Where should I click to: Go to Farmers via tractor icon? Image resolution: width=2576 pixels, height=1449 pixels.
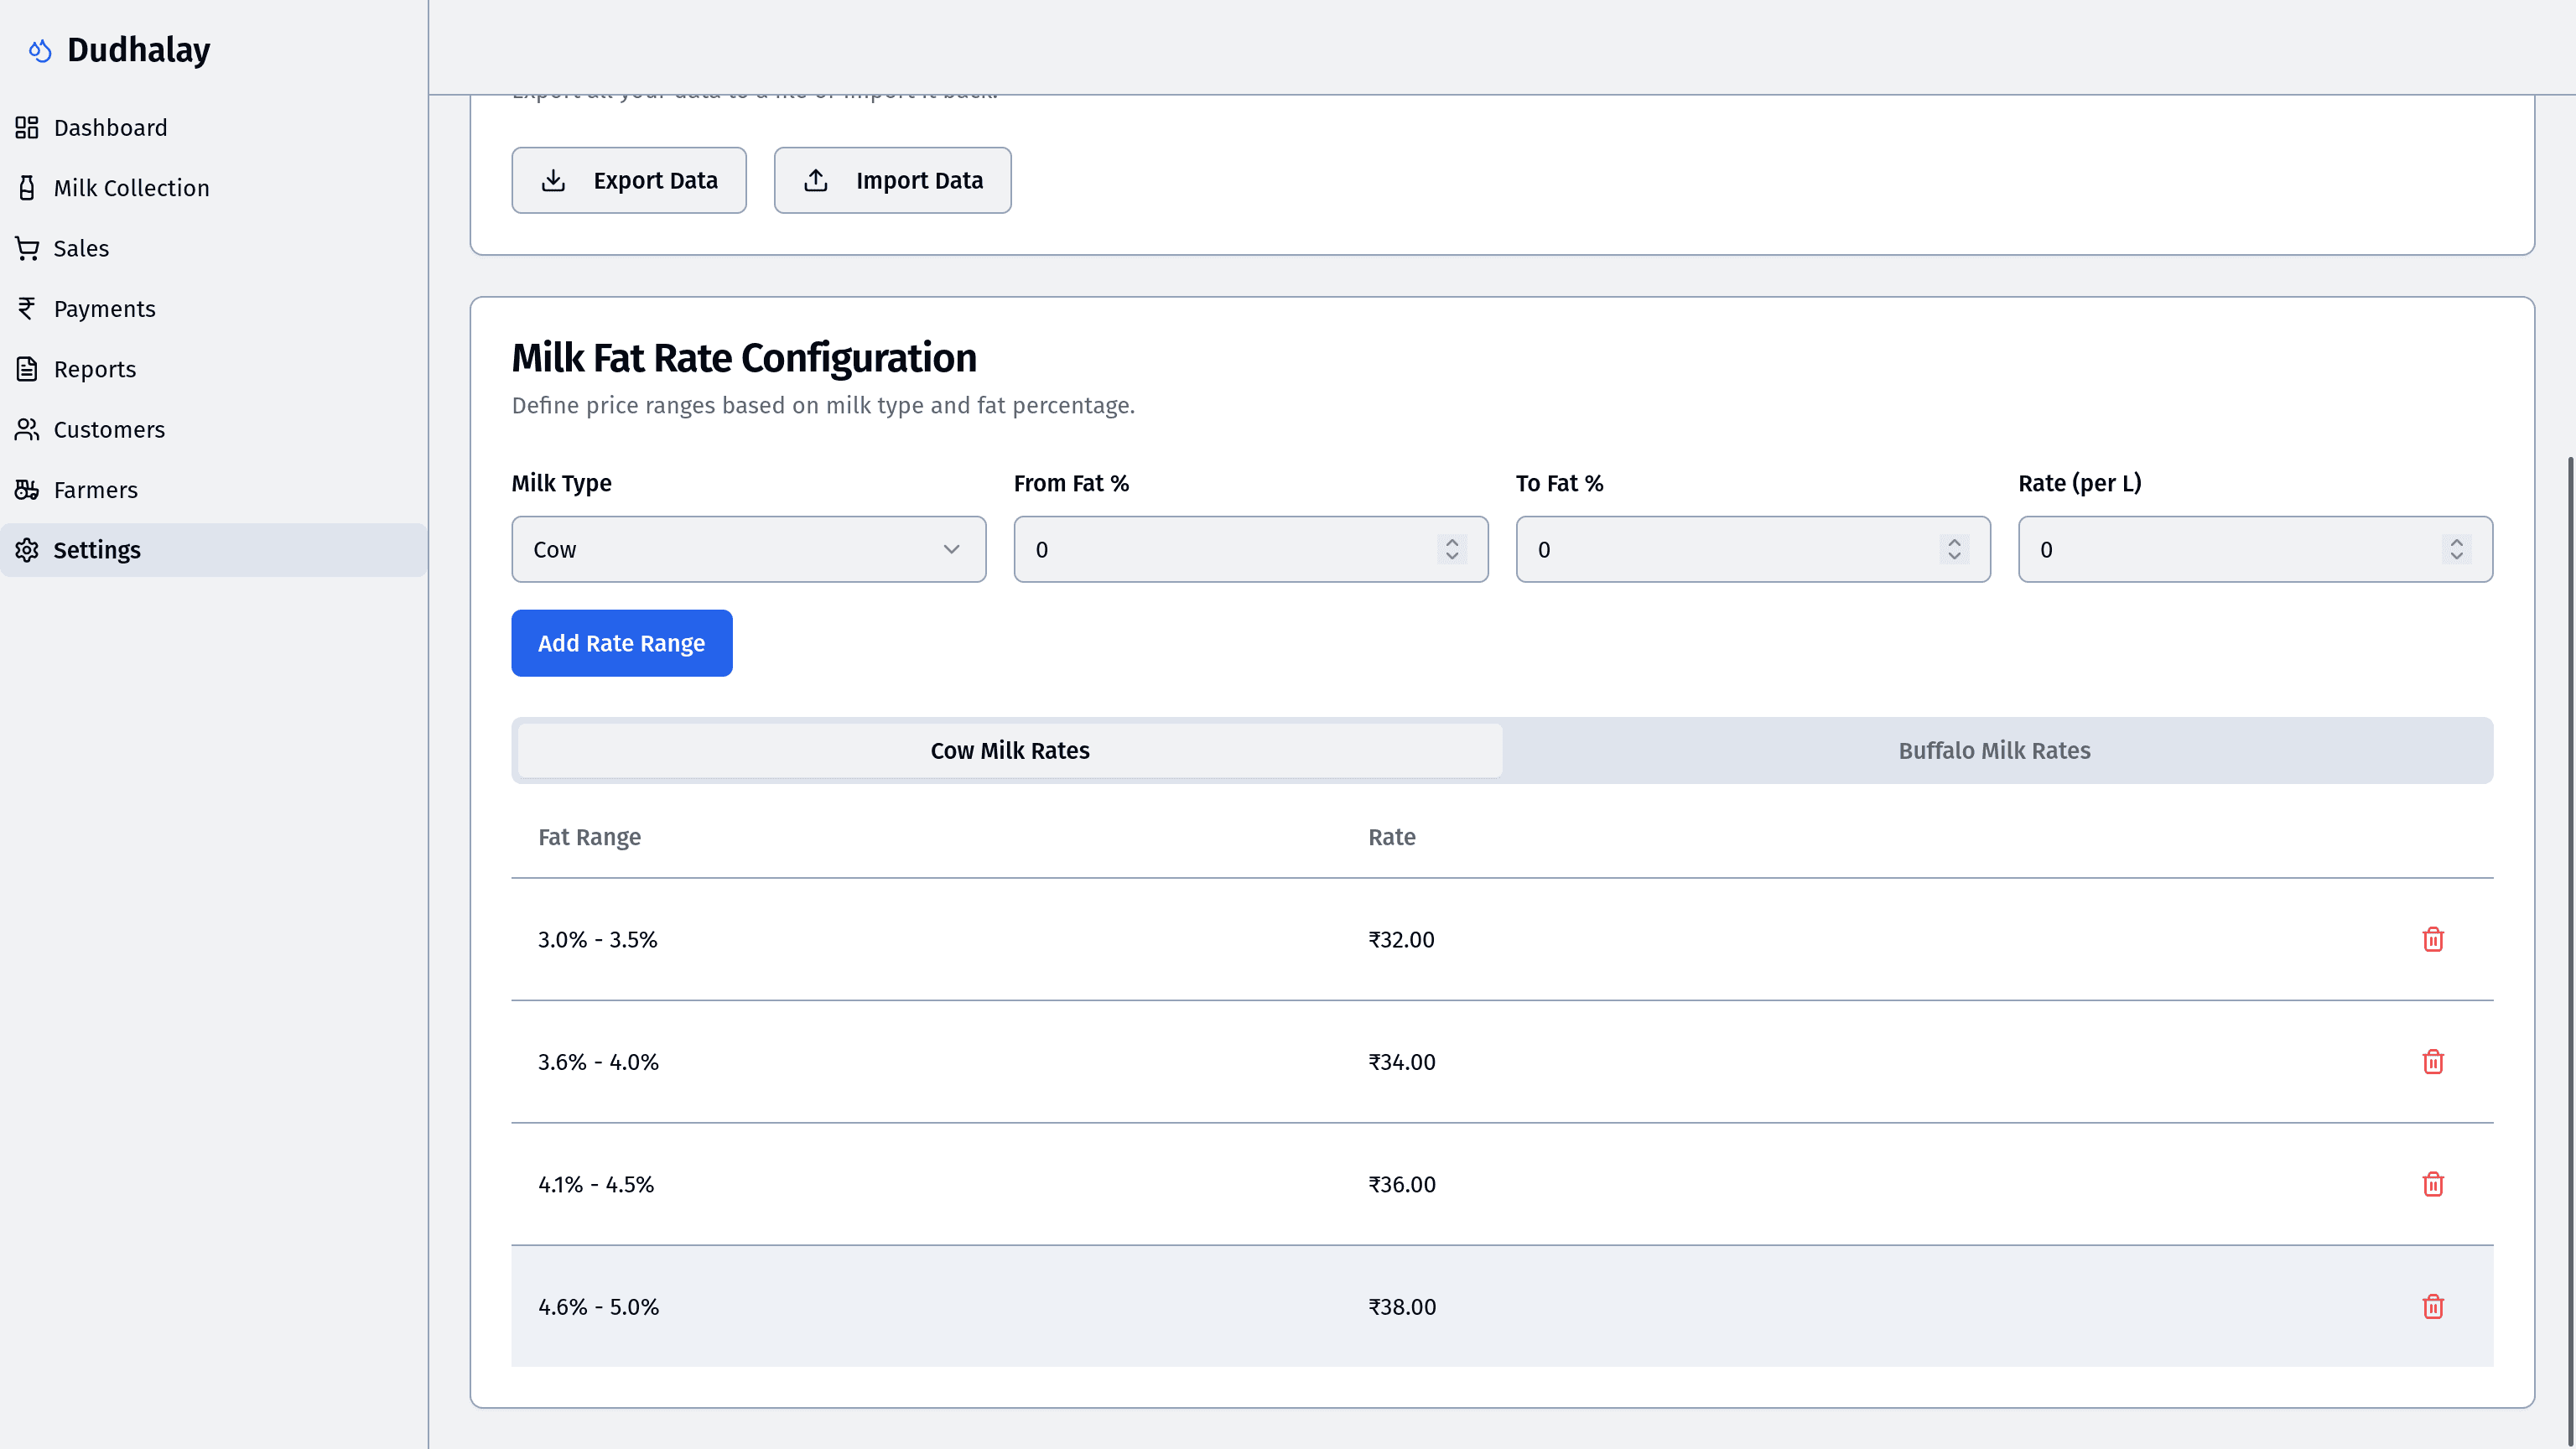27,490
